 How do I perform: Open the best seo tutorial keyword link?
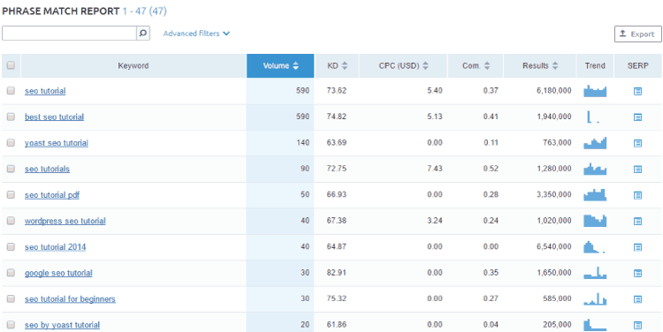coord(54,117)
